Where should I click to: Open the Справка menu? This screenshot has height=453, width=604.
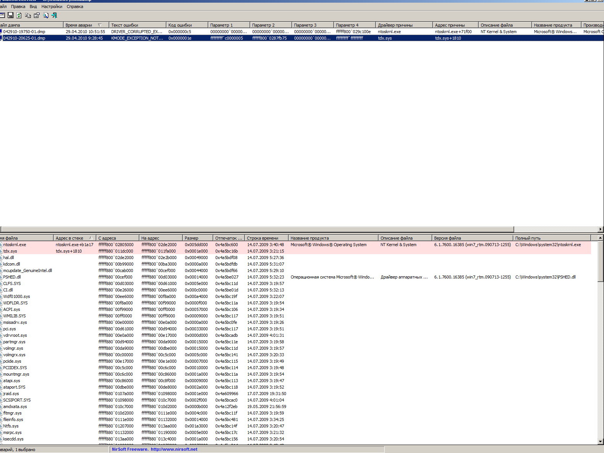[75, 6]
